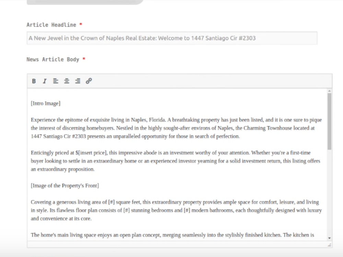This screenshot has height=257, width=343.
Task: Click the paragraph starting 'Experience the epitome'
Action: point(176,128)
